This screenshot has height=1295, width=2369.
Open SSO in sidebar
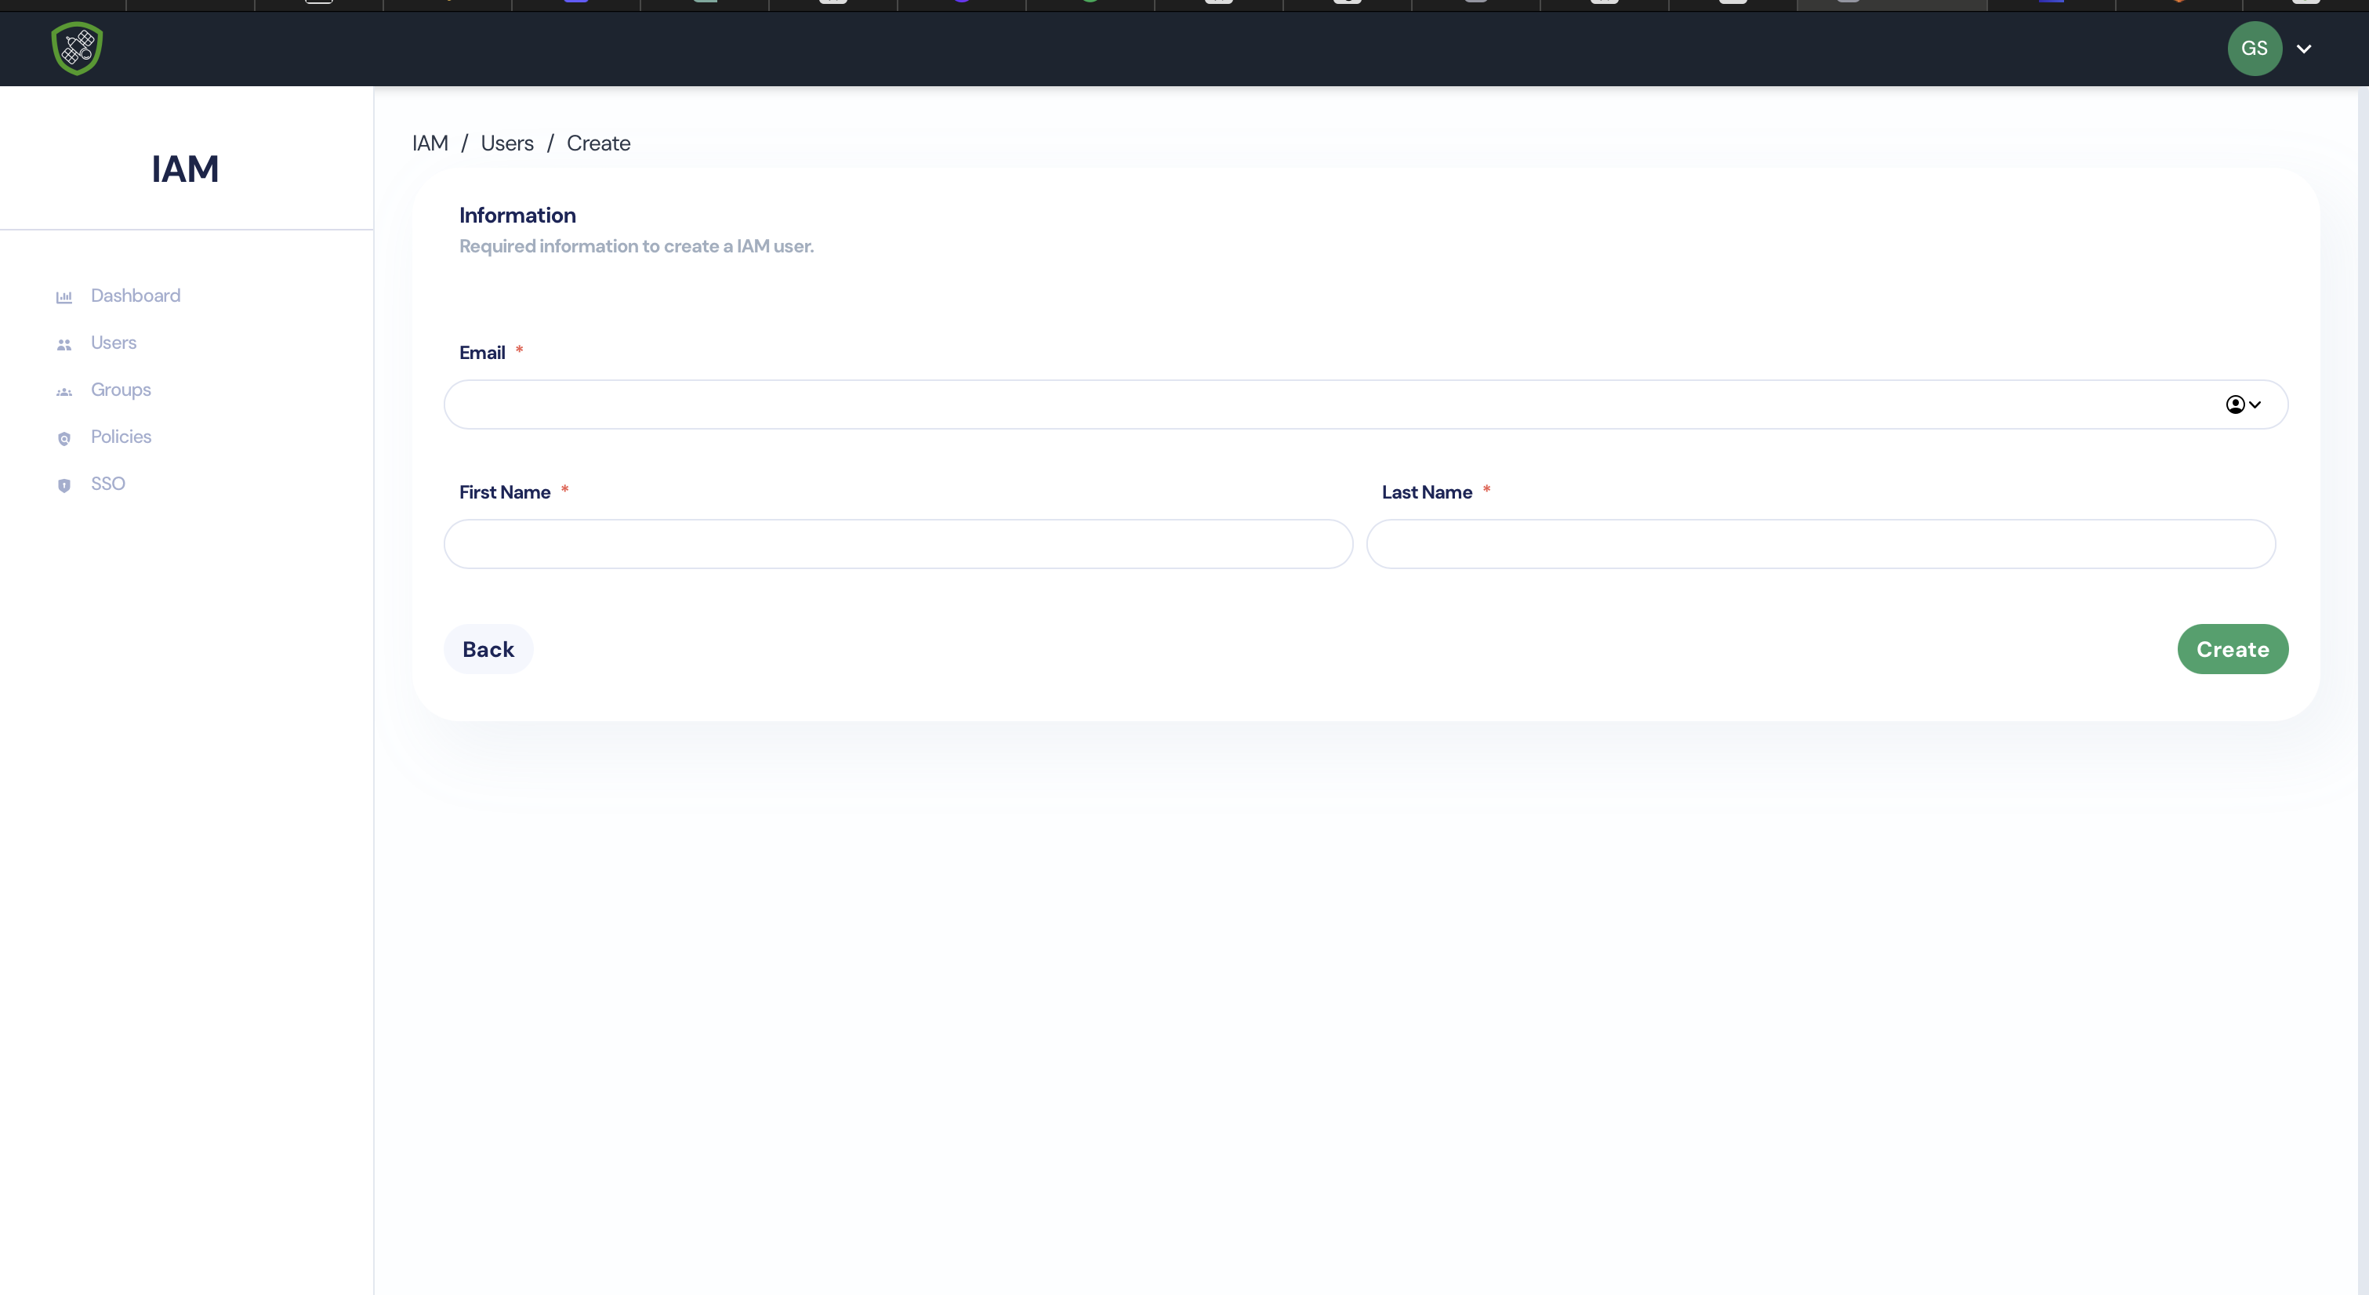tap(107, 484)
